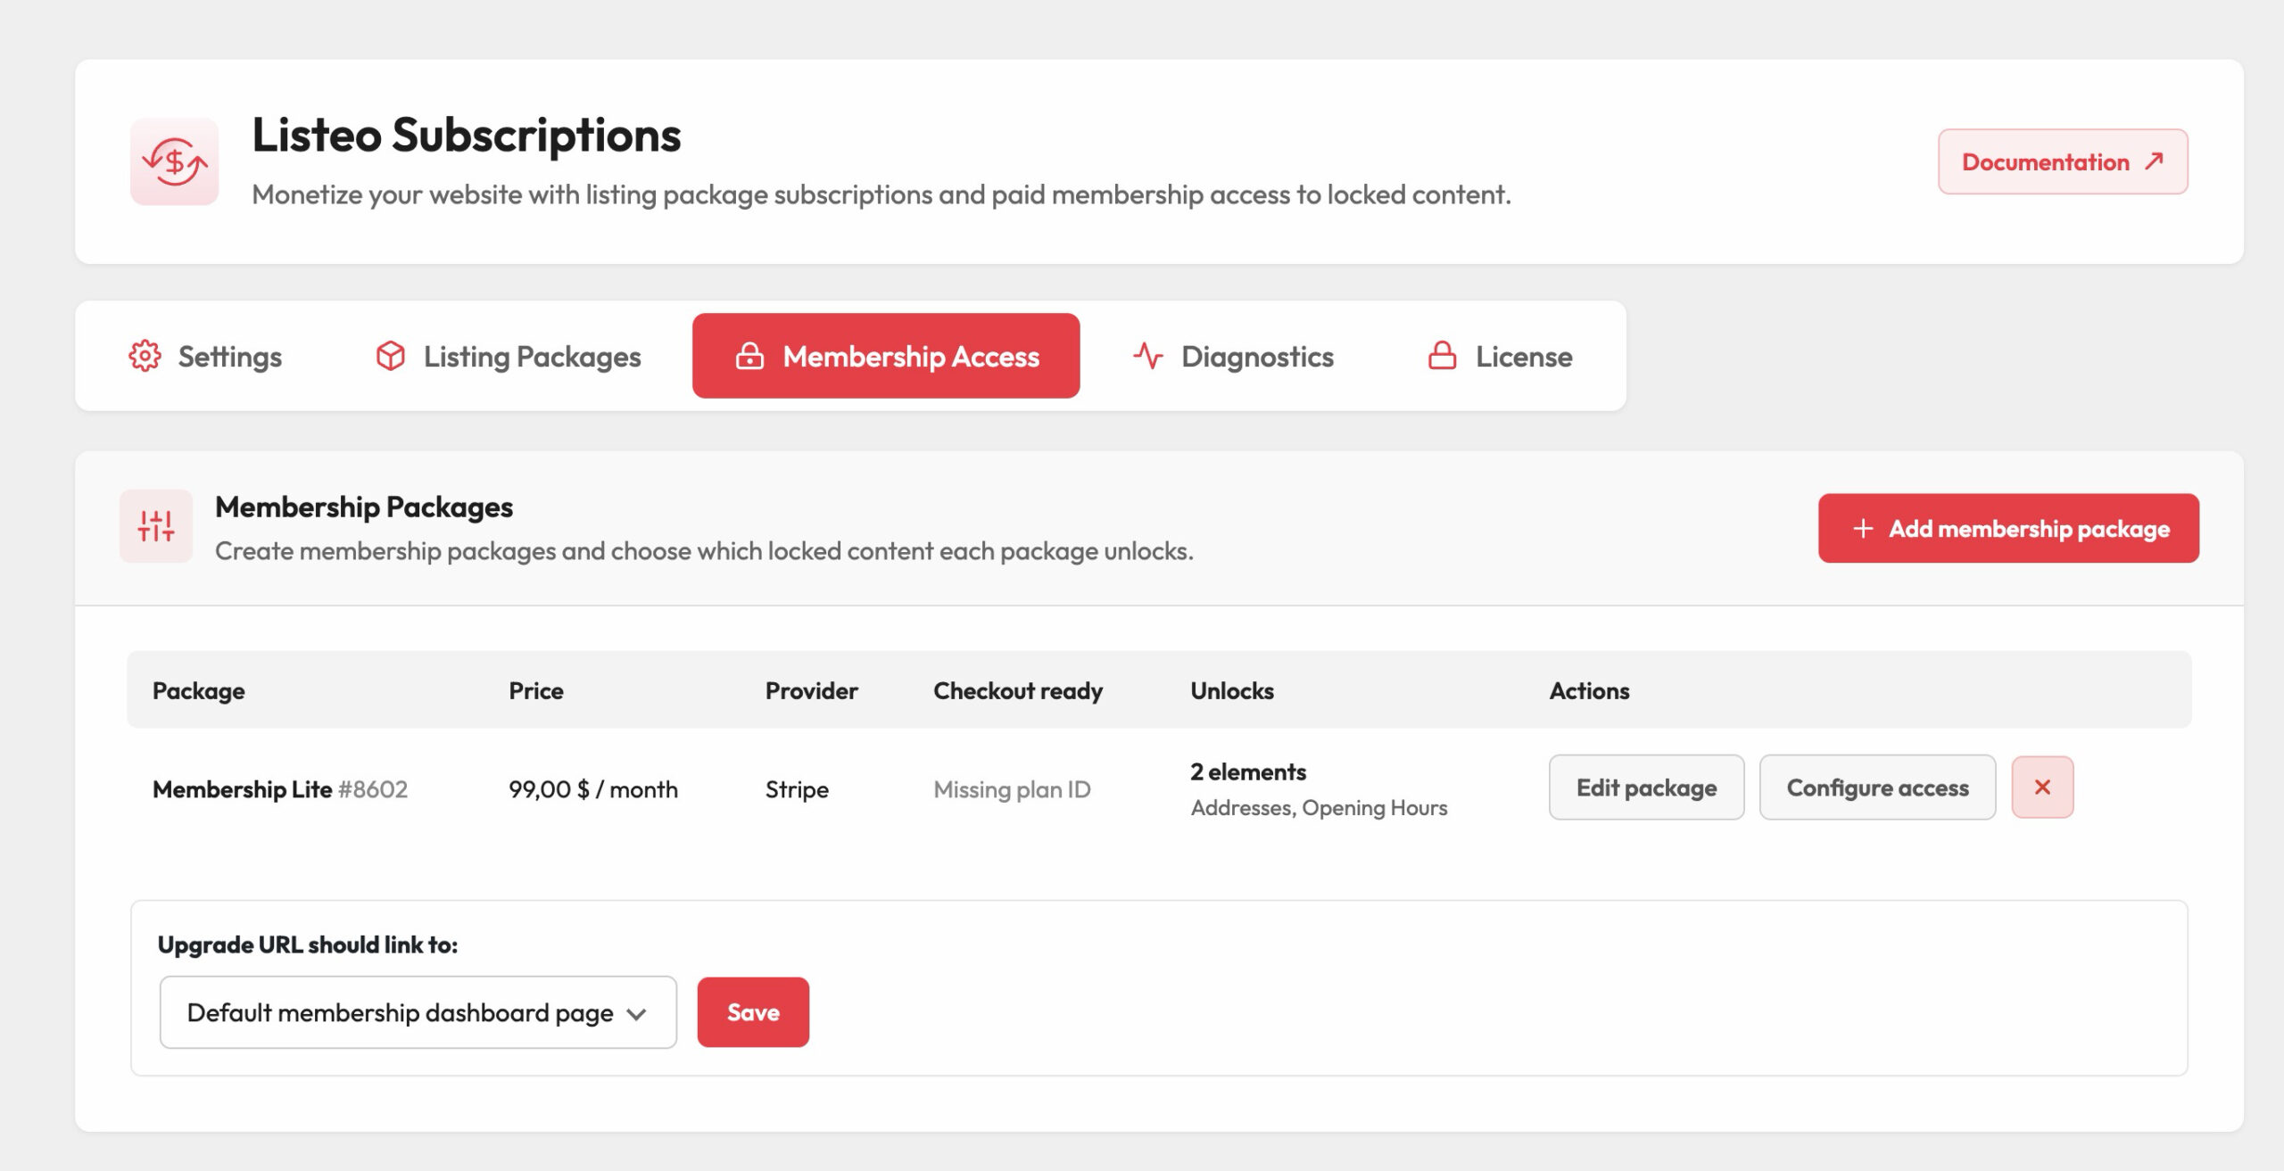
Task: Click the Listing Packages box icon
Action: pos(390,356)
